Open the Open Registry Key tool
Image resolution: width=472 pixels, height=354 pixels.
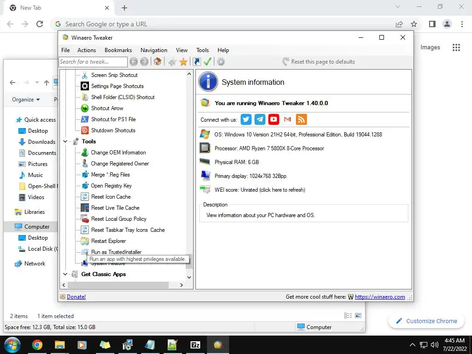pos(111,186)
